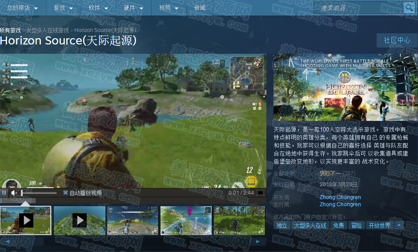The width and height of the screenshot is (418, 252).
Task: Go to 大型多人在线游戏 in the breadcrumb
Action: pyautogui.click(x=48, y=30)
